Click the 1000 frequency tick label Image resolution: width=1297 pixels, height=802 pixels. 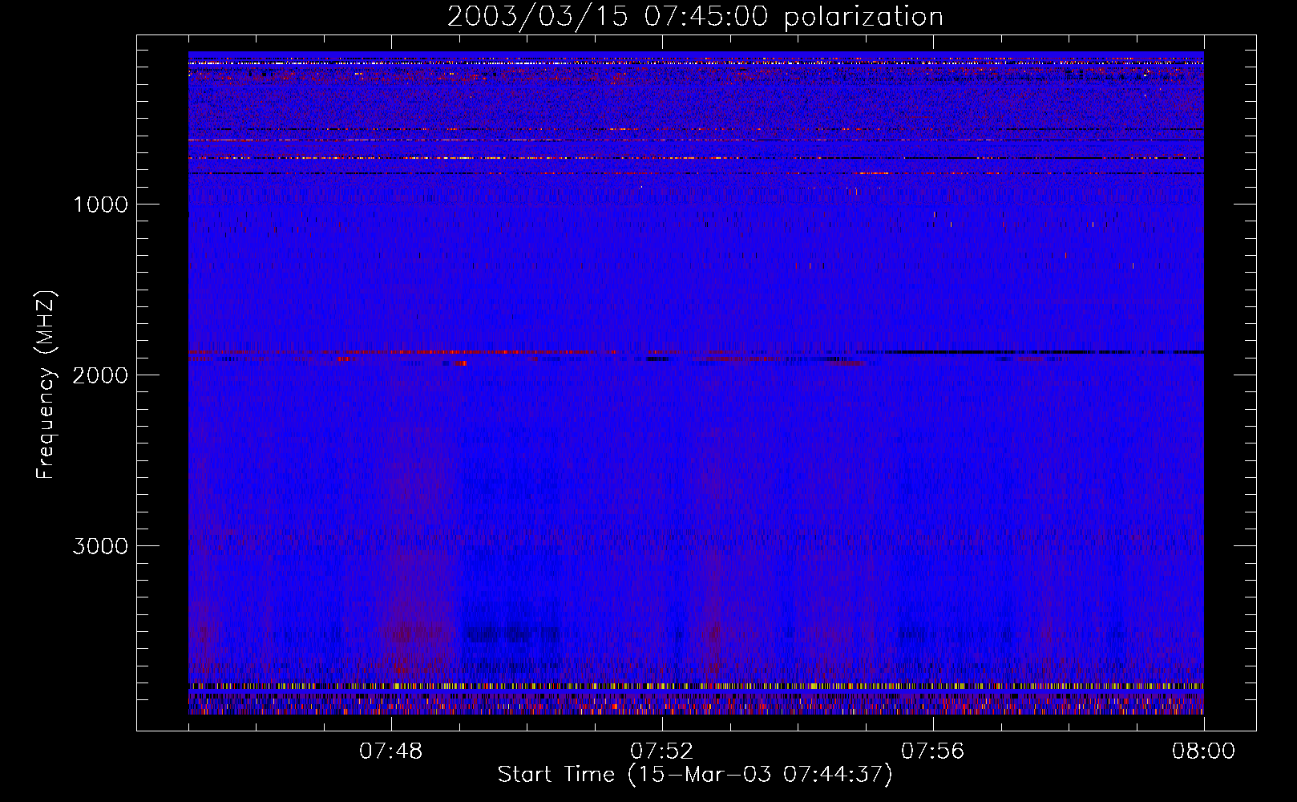click(100, 205)
